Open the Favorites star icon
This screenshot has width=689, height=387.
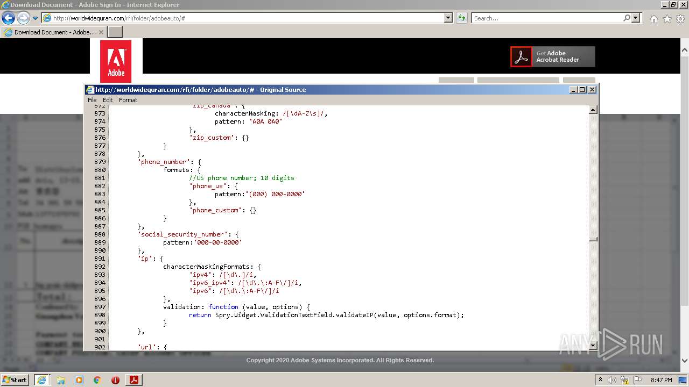[667, 19]
